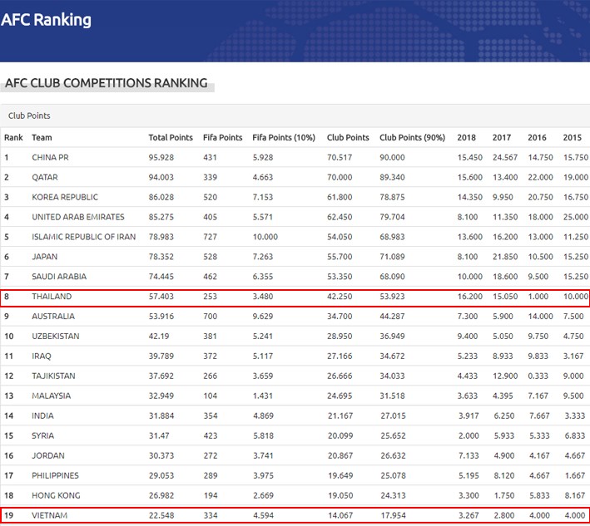Click China PR 2017 value 24.567

point(505,157)
